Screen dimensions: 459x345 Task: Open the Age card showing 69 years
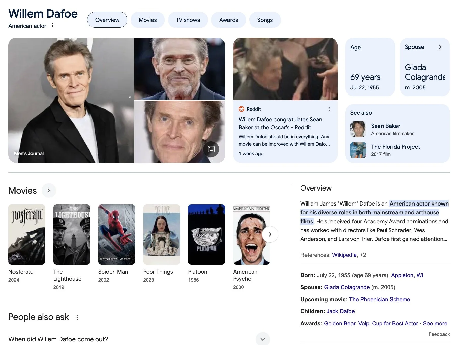tap(370, 67)
